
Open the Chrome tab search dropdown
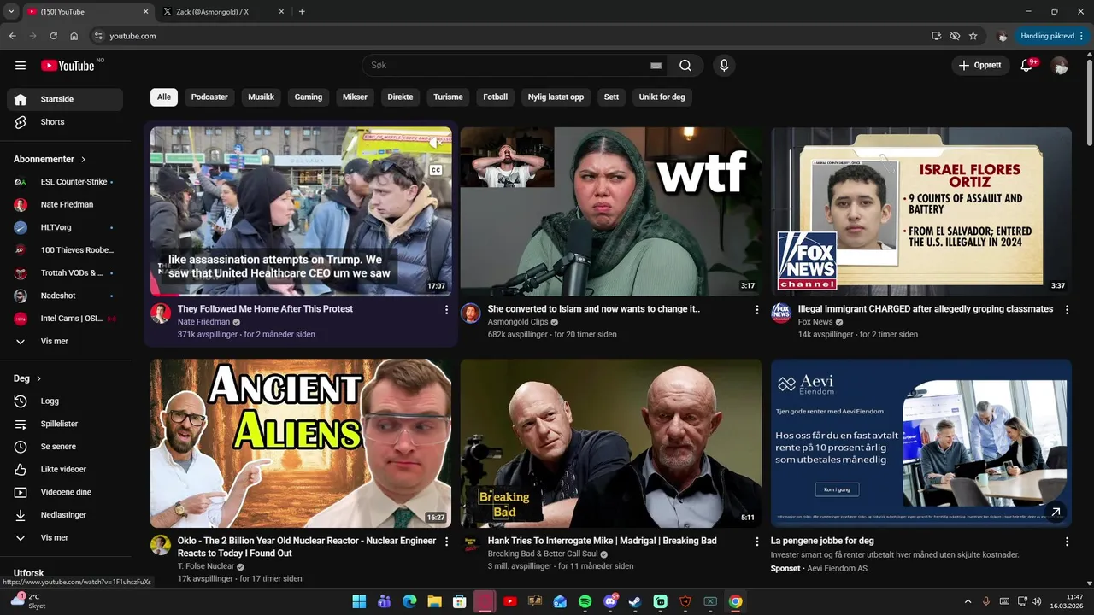click(x=11, y=11)
